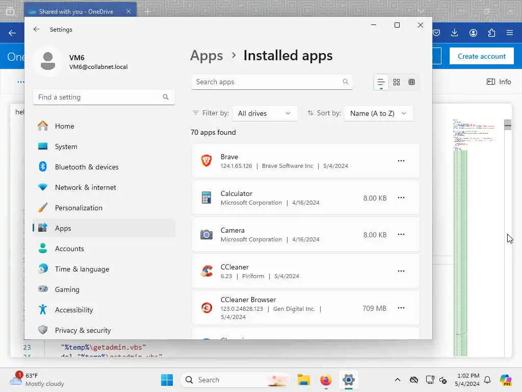Open Firefox downloads icon in browser toolbar
522x392 pixels.
(454, 33)
